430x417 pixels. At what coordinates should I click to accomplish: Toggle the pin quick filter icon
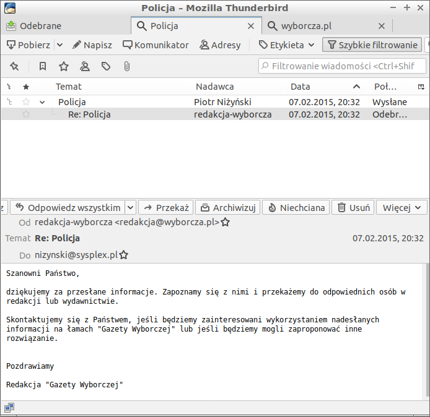pos(14,66)
